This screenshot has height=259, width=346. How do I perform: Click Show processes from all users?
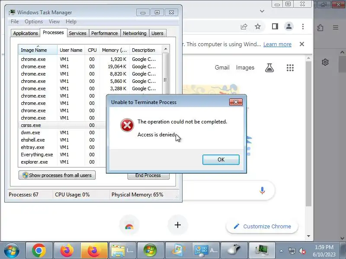point(57,175)
